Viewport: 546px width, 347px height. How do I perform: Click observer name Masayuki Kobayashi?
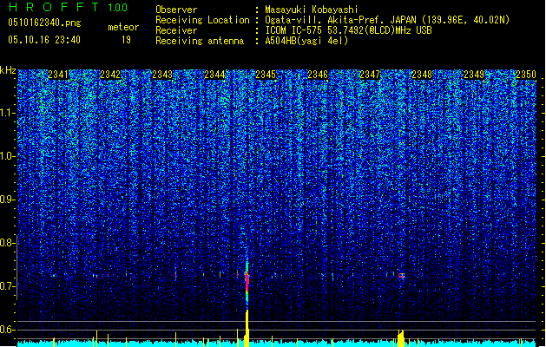(x=312, y=10)
